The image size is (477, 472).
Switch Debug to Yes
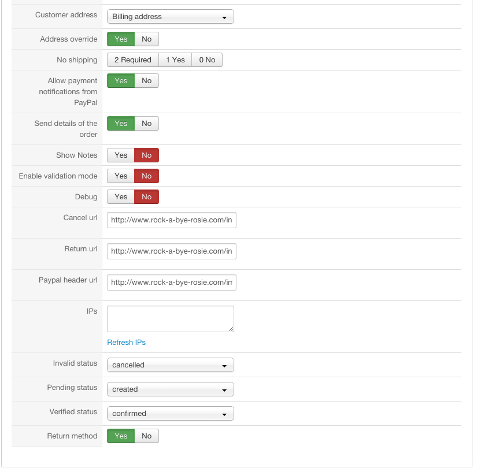[121, 197]
